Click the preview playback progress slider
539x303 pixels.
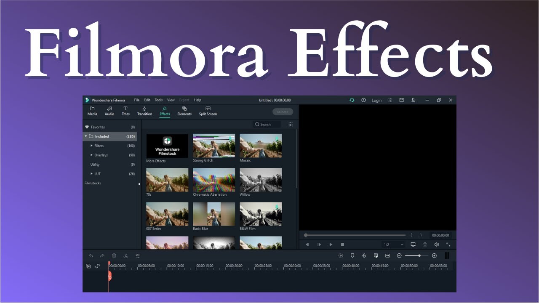tap(355, 235)
